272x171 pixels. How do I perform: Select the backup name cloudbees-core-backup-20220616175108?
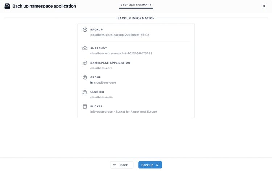click(x=120, y=35)
